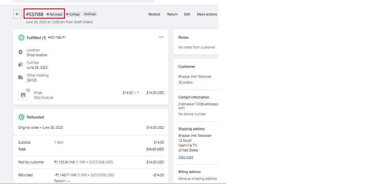Select the Shop location text

(37, 55)
